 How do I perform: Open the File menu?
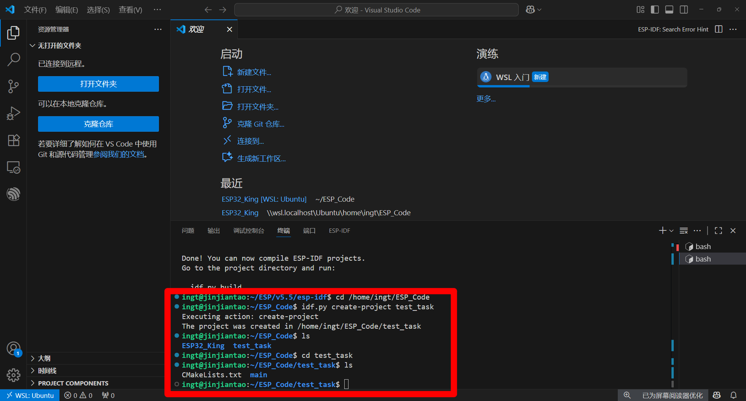35,10
